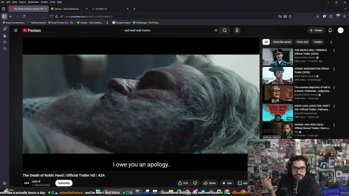This screenshot has width=349, height=196.
Task: Show more filter chips with right arrow
Action: pyautogui.click(x=331, y=42)
